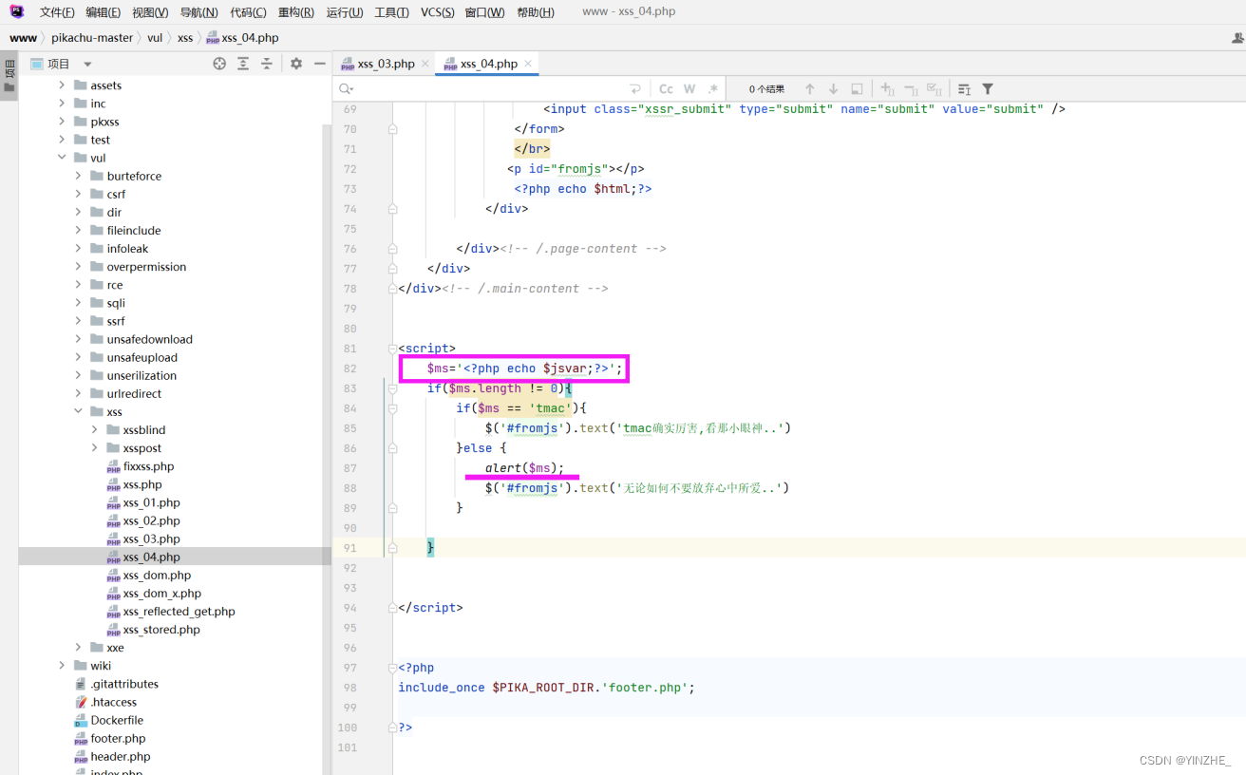
Task: Open the 重构(R) menu
Action: (296, 12)
